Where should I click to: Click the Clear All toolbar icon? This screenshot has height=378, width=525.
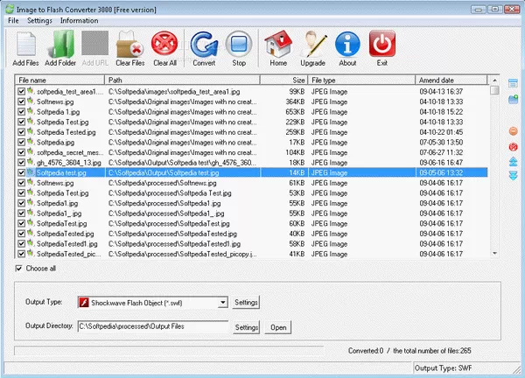pyautogui.click(x=164, y=44)
